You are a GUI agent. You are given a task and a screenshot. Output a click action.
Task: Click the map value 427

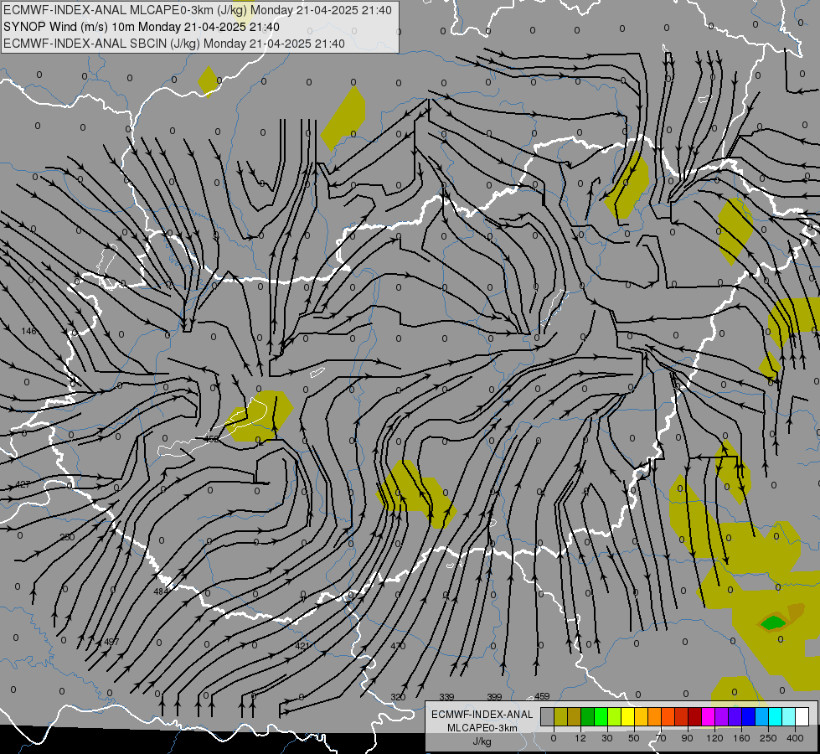click(23, 484)
